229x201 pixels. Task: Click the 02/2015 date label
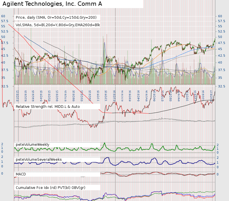[x=26, y=96]
